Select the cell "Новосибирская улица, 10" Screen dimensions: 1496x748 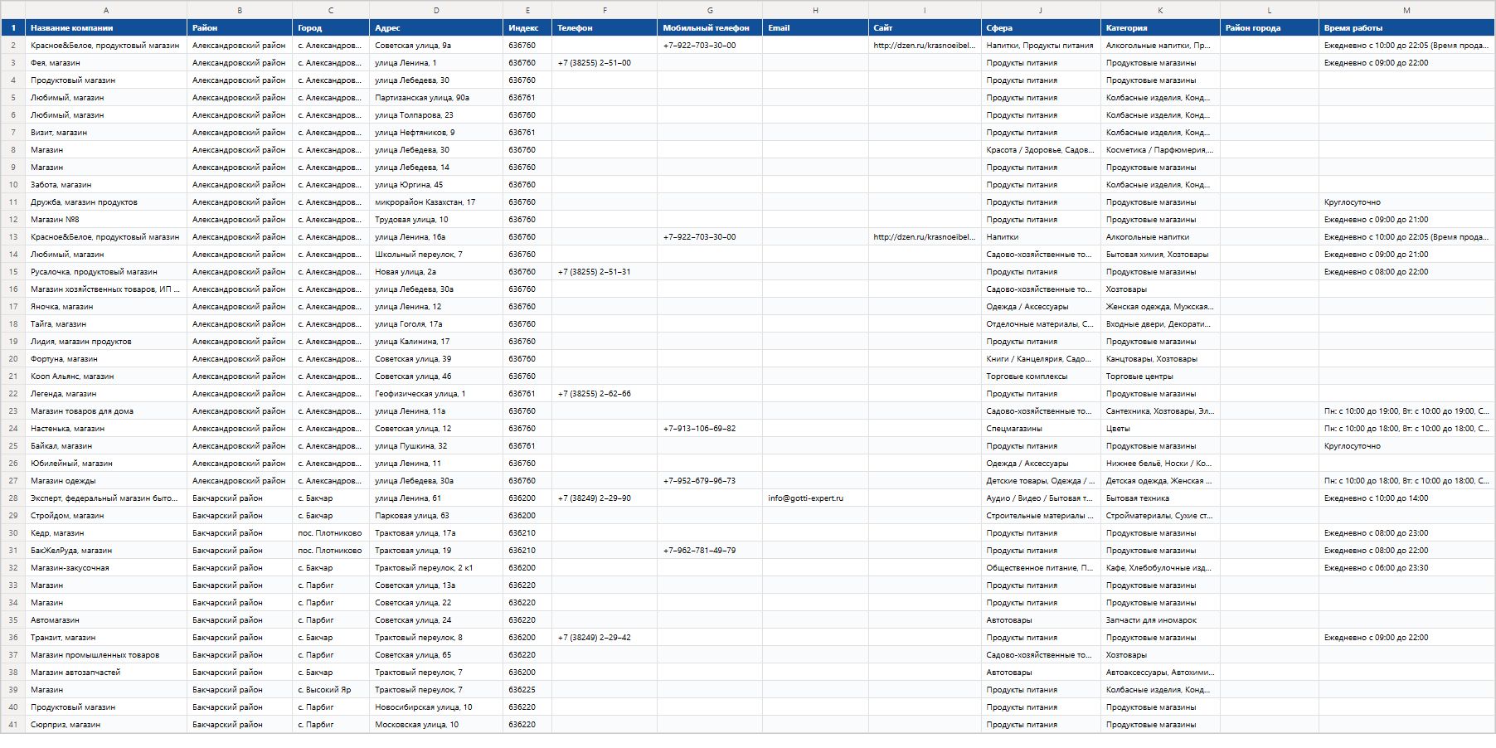click(x=436, y=707)
